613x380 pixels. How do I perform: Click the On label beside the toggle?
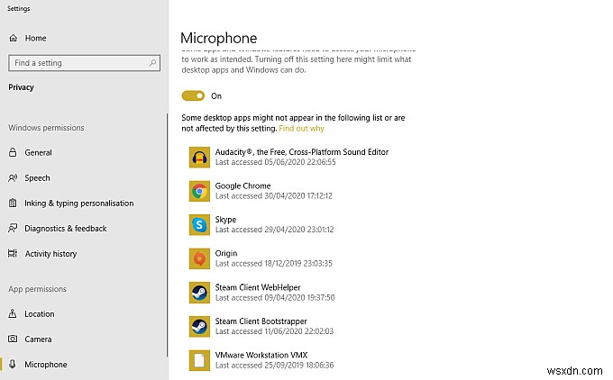216,96
